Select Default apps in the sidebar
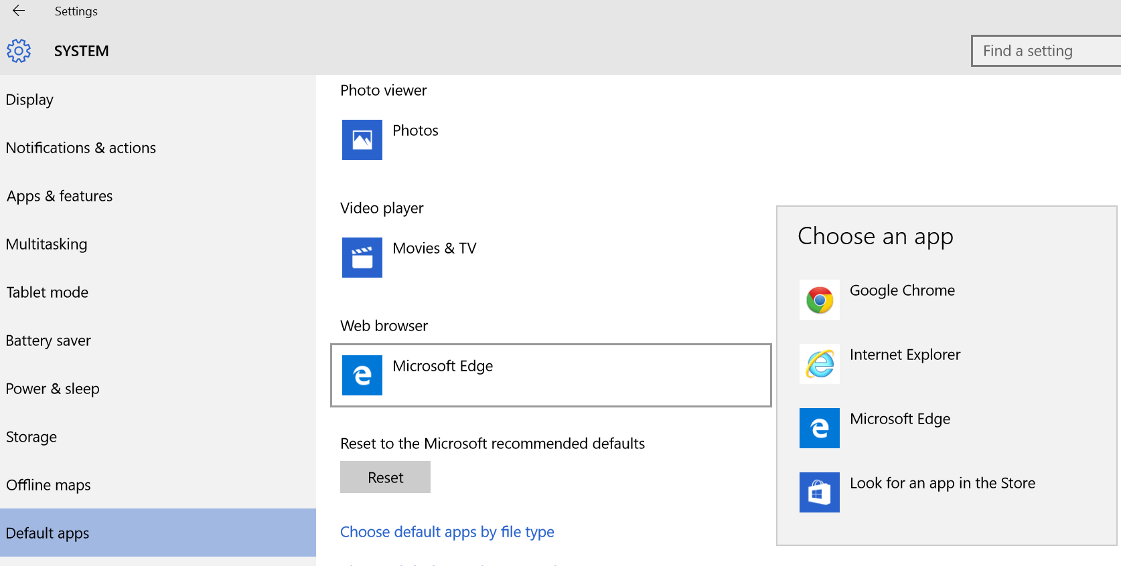The height and width of the screenshot is (566, 1121). pos(158,533)
